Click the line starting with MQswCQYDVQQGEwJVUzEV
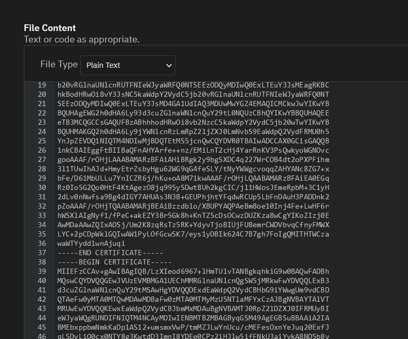408x339 pixels. point(193,281)
